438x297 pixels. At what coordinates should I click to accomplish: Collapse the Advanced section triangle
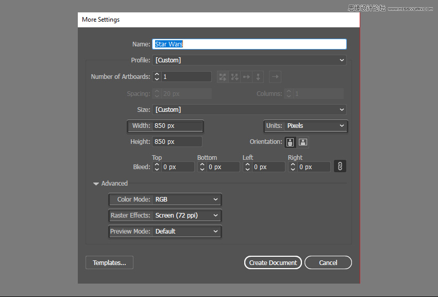pos(96,184)
